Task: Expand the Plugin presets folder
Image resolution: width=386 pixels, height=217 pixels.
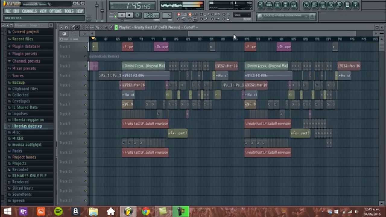Action: pyautogui.click(x=25, y=54)
